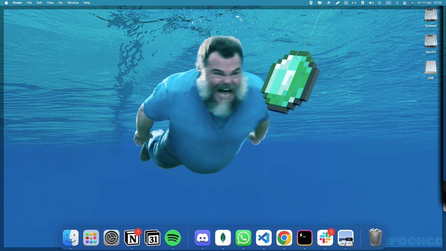
Task: Open Google Chrome from the Dock
Action: 284,238
